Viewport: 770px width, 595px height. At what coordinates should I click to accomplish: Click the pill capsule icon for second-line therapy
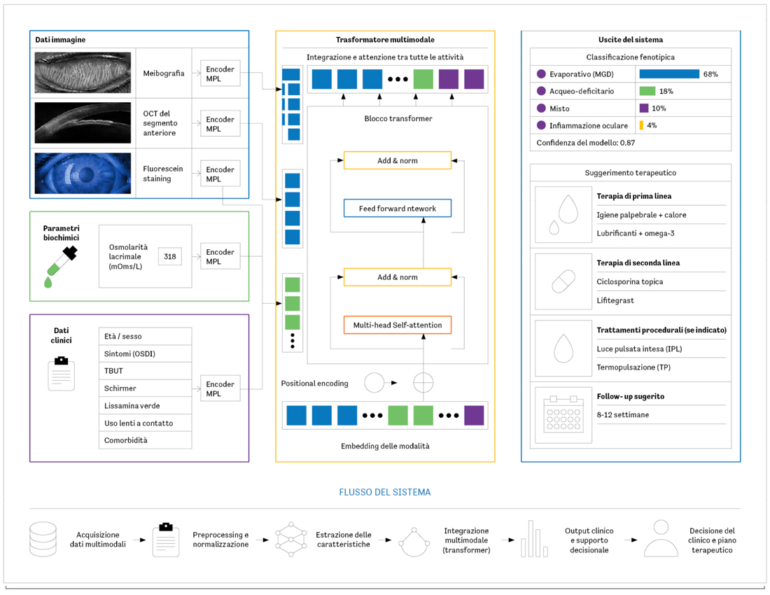pyautogui.click(x=563, y=281)
